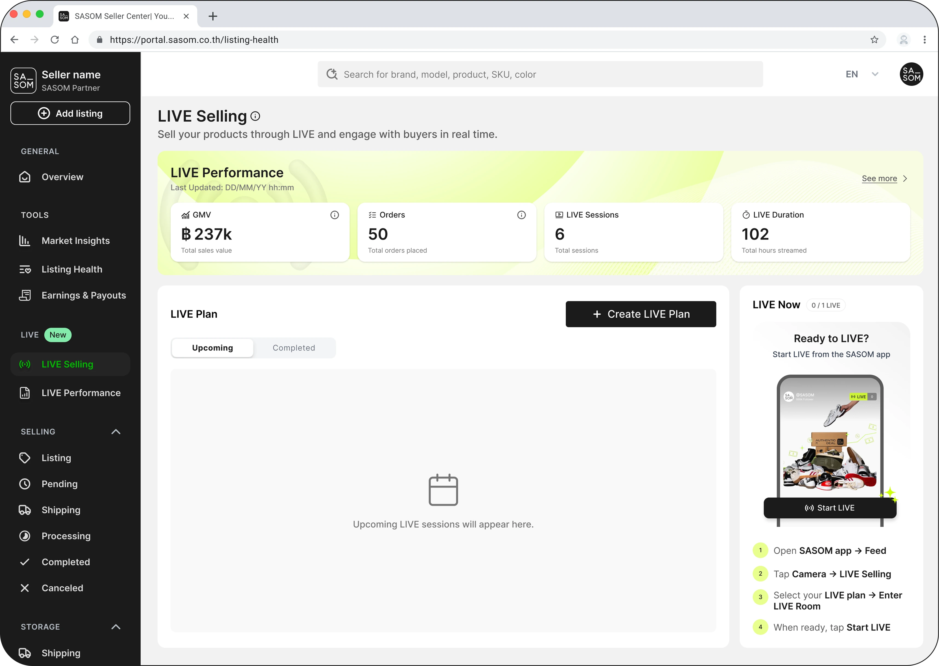The height and width of the screenshot is (666, 939).
Task: Open the Orders 50 card
Action: coord(447,232)
